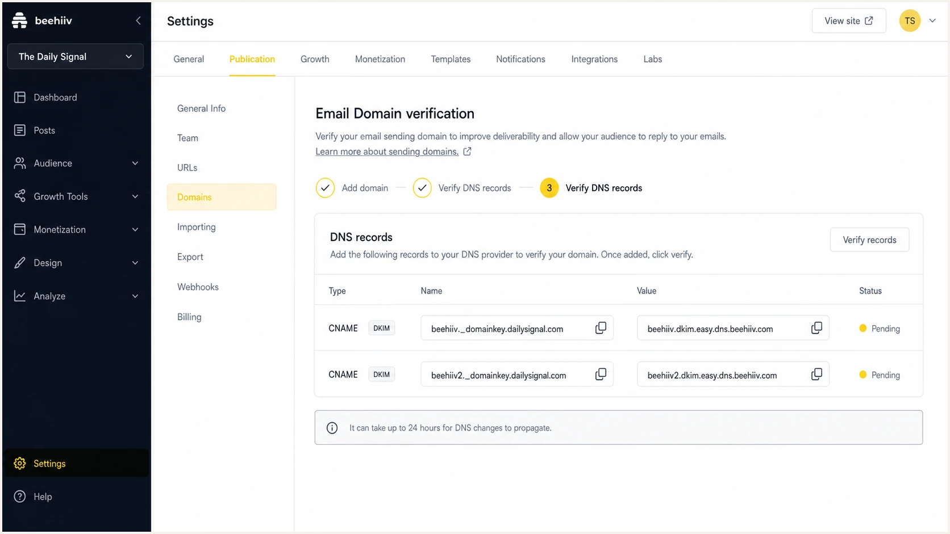Screen dimensions: 950x534
Task: Click the Dashboard label in sidebar
Action: pos(55,98)
